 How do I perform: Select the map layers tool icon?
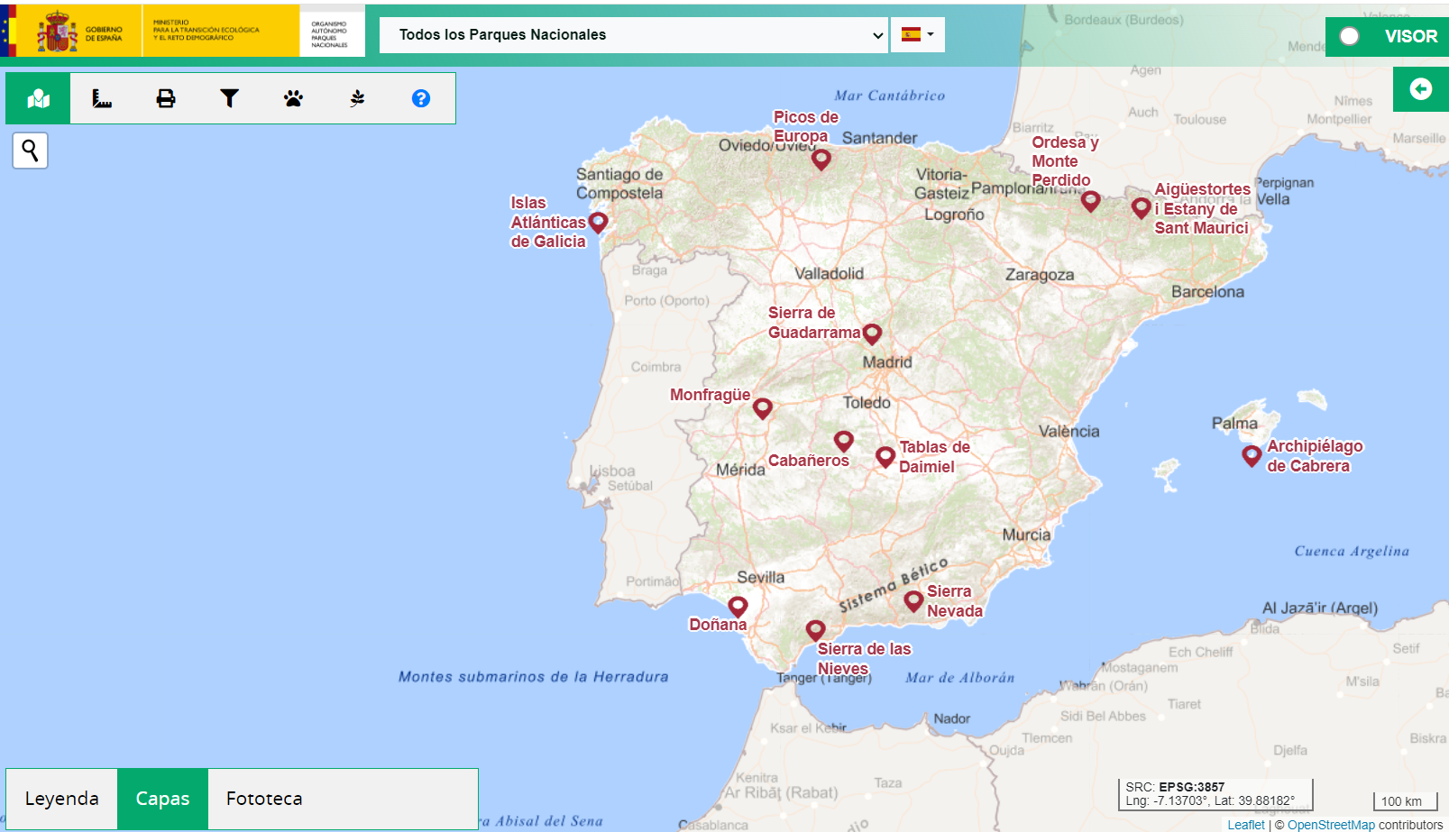click(x=38, y=98)
